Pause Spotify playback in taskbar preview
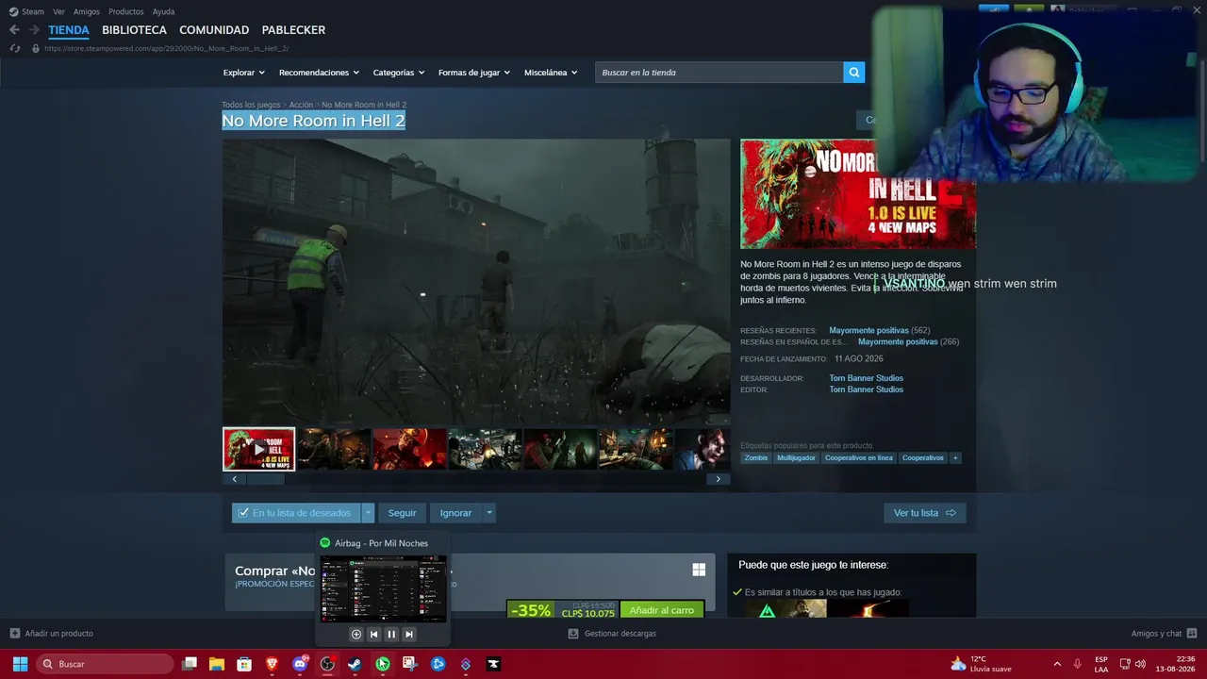 pos(391,635)
